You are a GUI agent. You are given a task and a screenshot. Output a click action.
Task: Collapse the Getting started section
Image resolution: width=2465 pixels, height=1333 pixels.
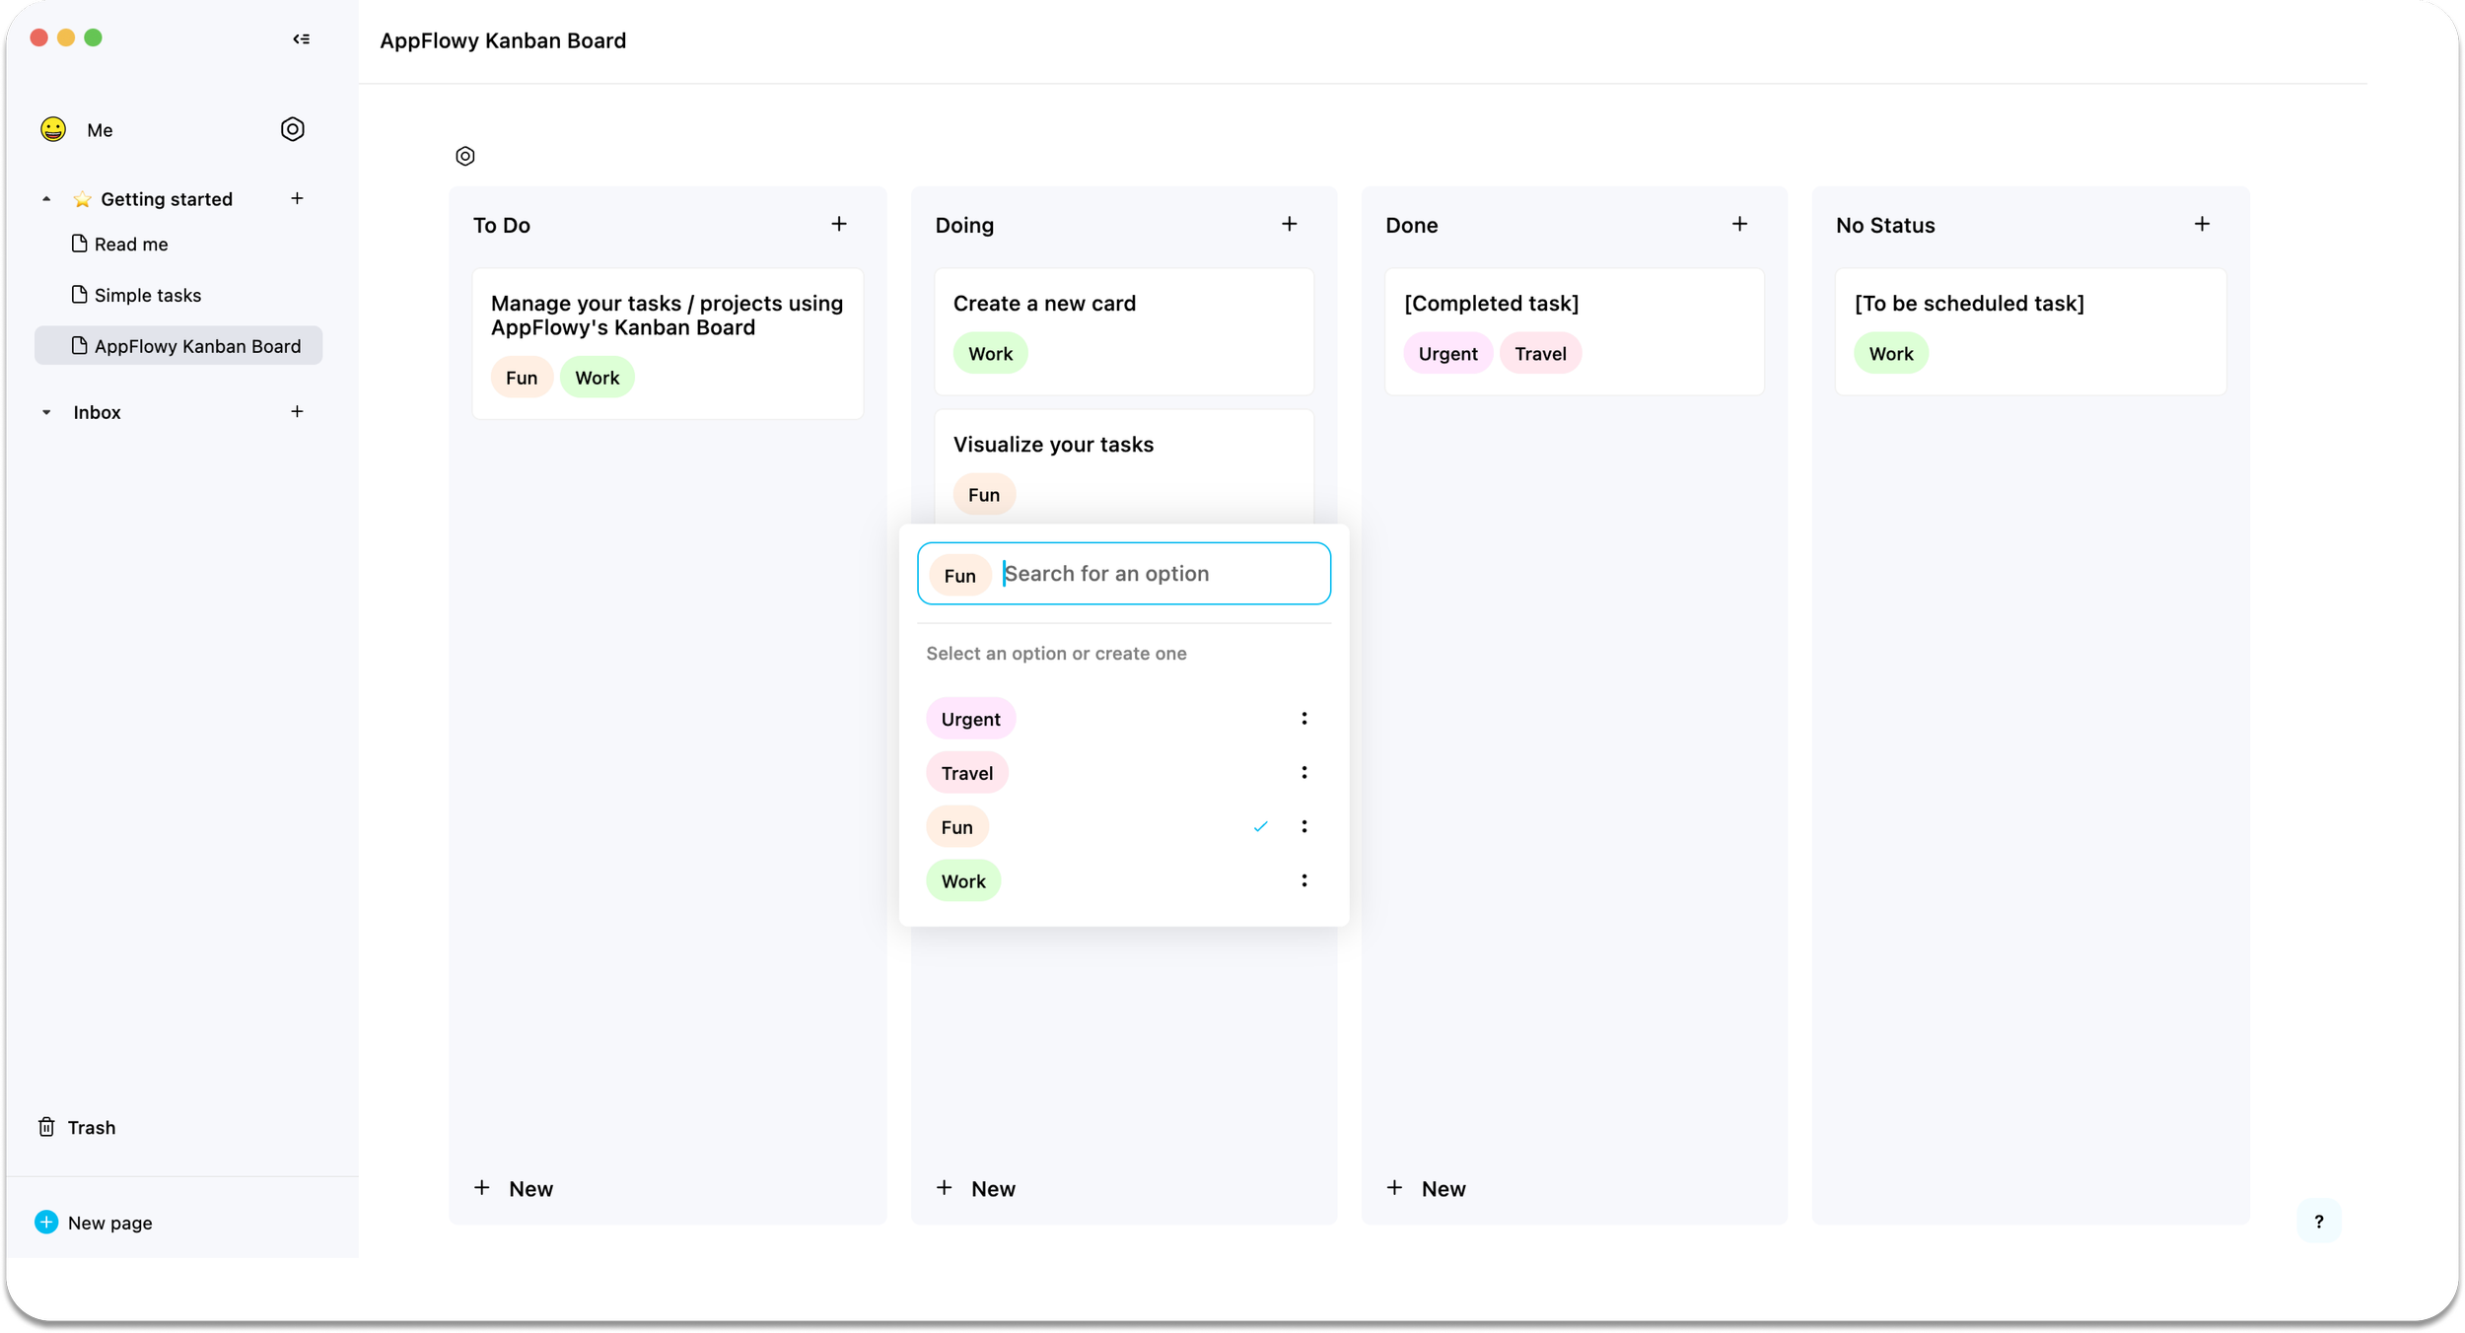(x=45, y=198)
